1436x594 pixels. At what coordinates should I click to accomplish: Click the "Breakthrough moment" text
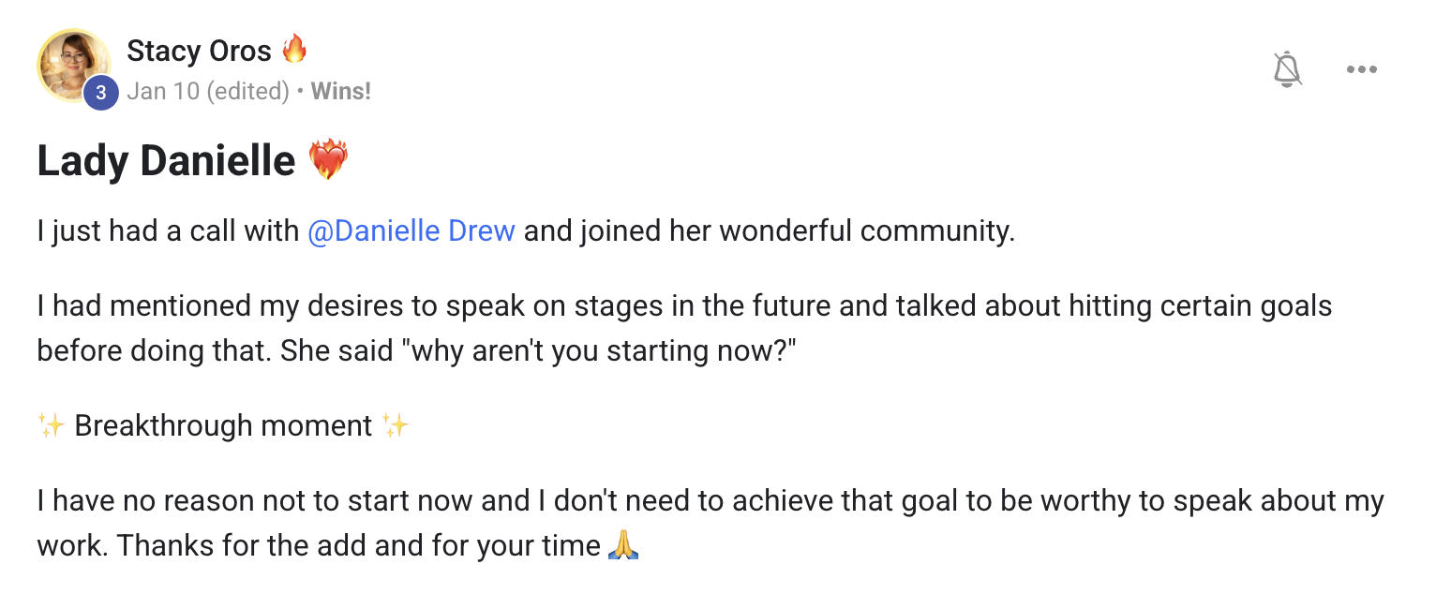coord(223,425)
